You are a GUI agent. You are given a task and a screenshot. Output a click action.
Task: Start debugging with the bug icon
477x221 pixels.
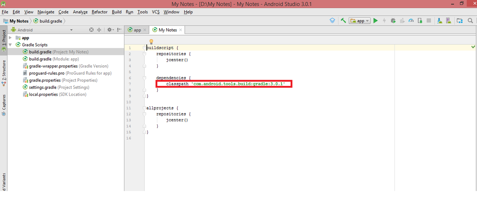393,21
